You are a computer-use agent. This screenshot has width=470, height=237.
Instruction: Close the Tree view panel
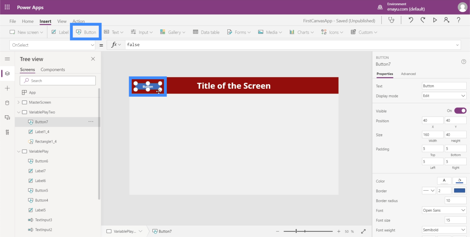pos(93,59)
